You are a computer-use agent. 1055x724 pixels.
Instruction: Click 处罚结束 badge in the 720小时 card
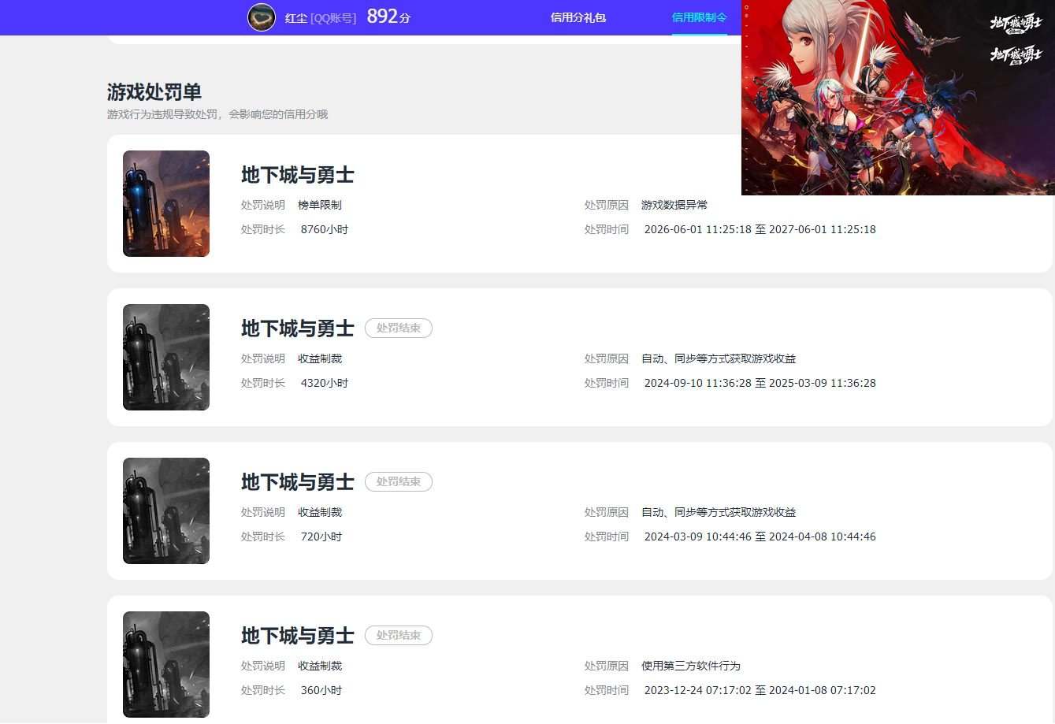pos(399,482)
